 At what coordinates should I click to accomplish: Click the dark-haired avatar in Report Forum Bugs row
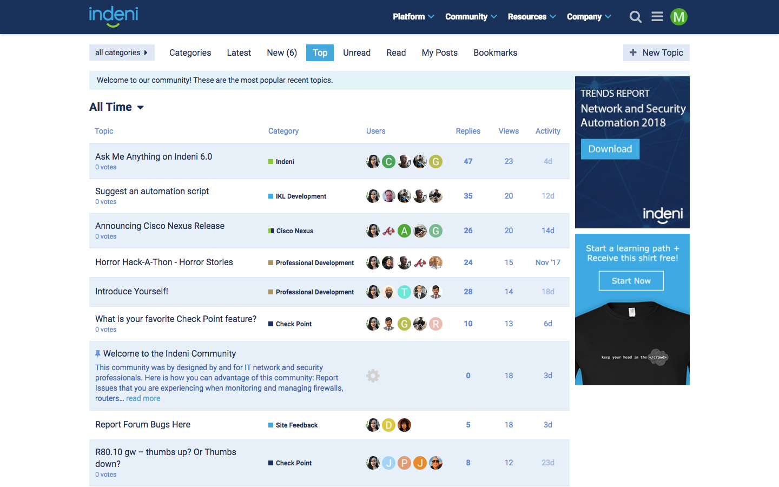404,425
